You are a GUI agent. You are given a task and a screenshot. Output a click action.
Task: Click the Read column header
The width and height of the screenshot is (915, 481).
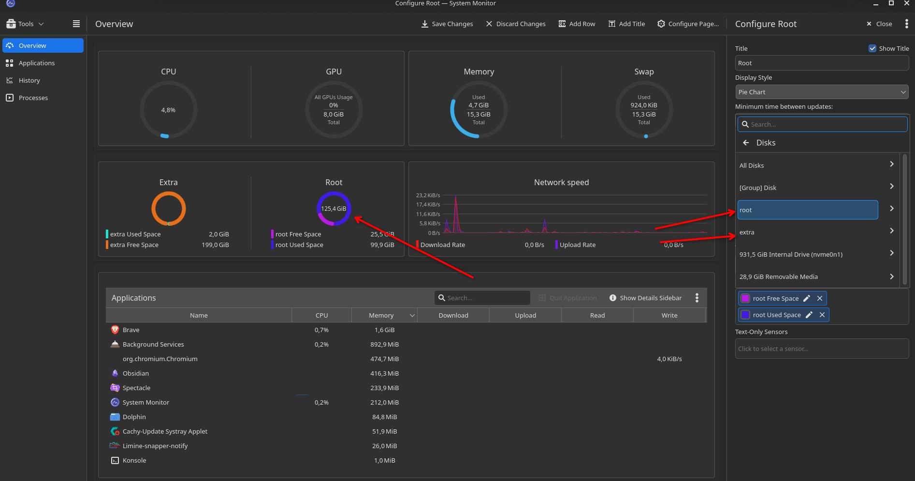coord(597,315)
